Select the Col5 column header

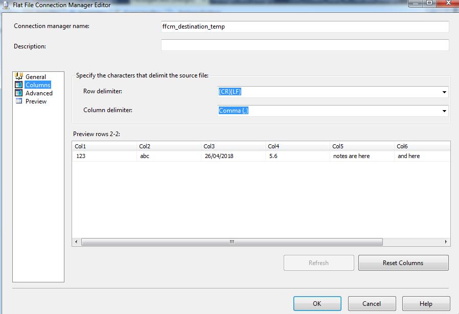(362, 146)
